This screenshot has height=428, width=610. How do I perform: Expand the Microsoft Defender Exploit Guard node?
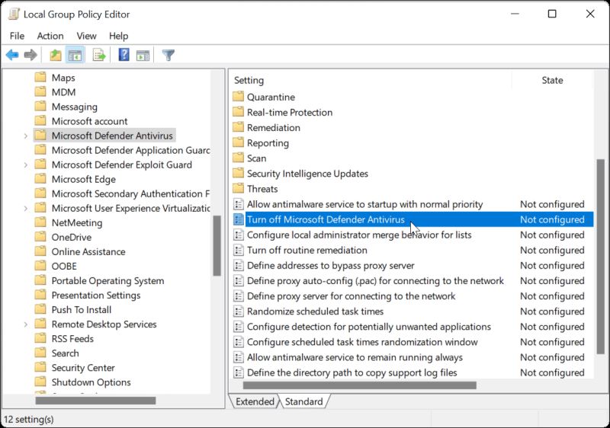[x=26, y=164]
